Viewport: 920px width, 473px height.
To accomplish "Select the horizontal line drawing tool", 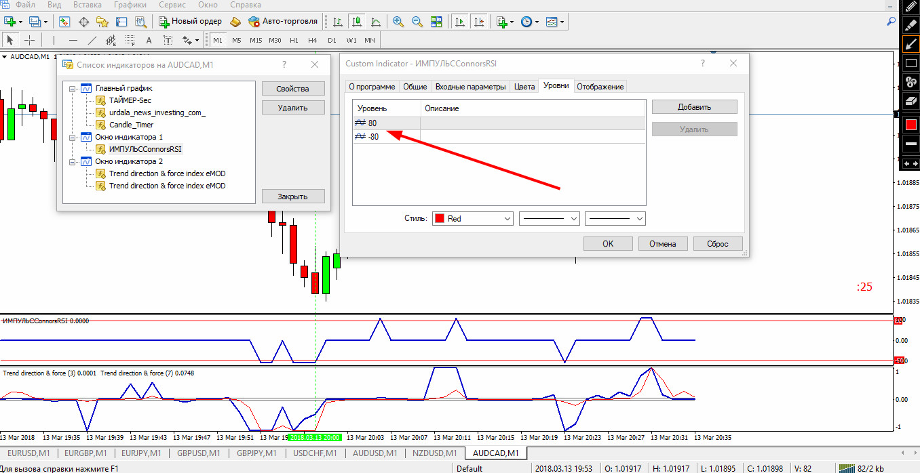I will tap(73, 40).
